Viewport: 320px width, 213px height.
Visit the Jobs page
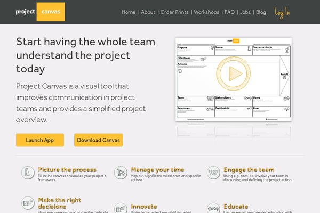point(245,12)
